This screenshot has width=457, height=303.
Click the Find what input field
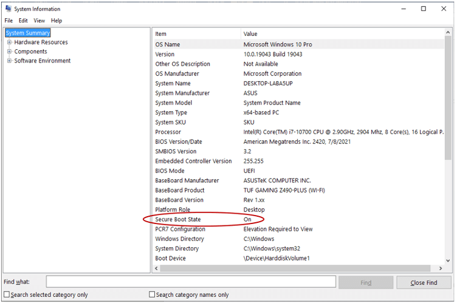click(x=191, y=282)
